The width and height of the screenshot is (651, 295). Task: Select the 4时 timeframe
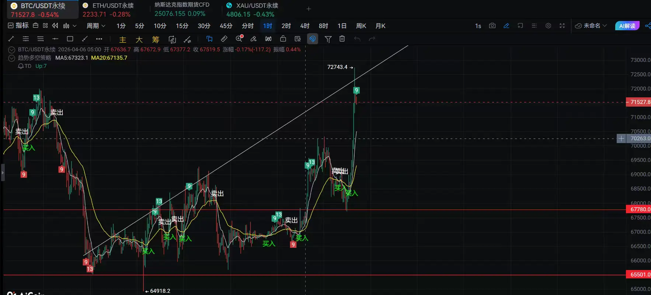click(x=305, y=26)
